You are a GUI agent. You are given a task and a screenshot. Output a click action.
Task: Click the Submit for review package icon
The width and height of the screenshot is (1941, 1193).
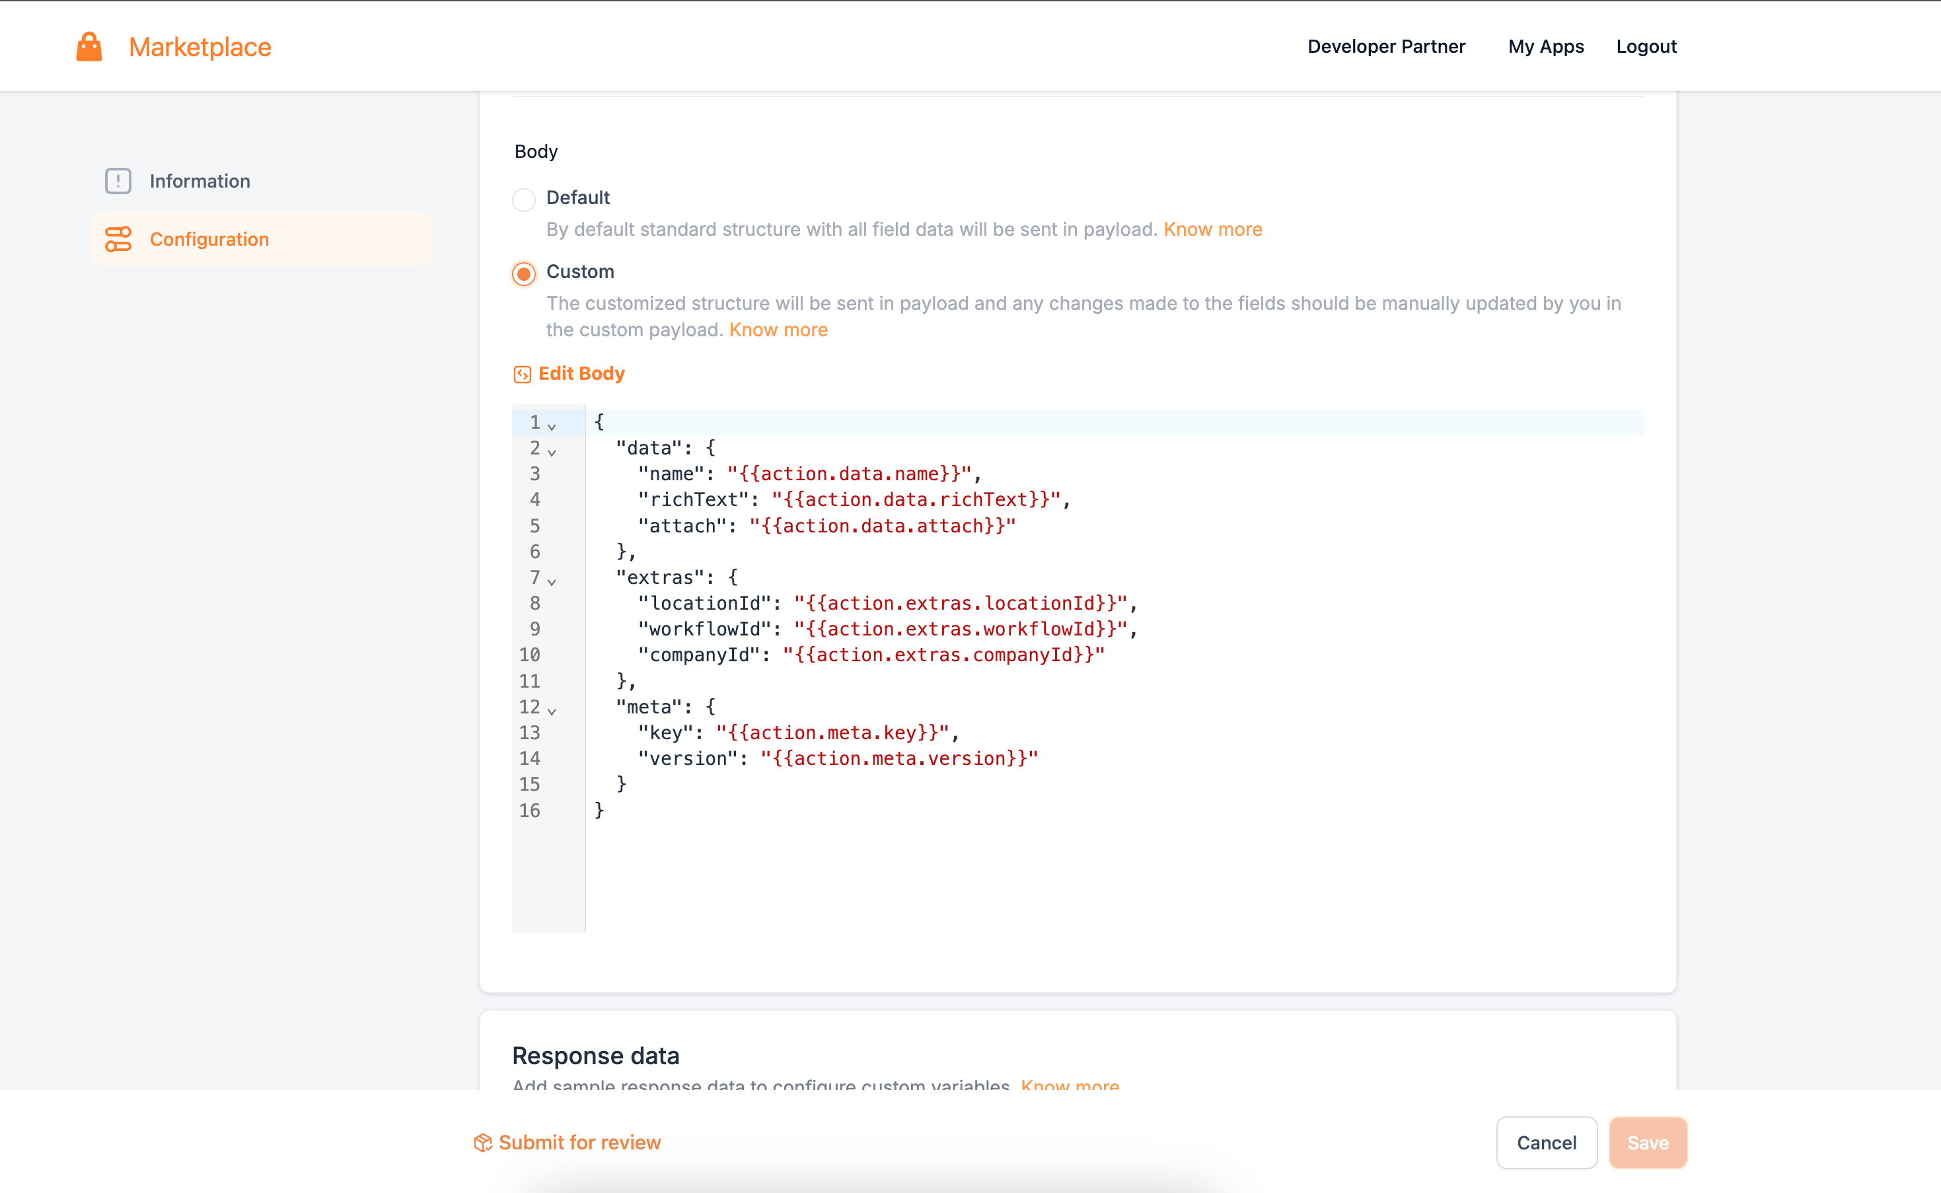tap(483, 1143)
